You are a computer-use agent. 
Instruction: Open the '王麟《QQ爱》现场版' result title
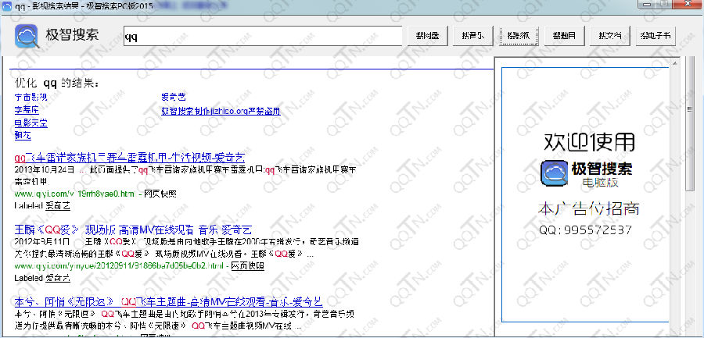[x=133, y=230]
